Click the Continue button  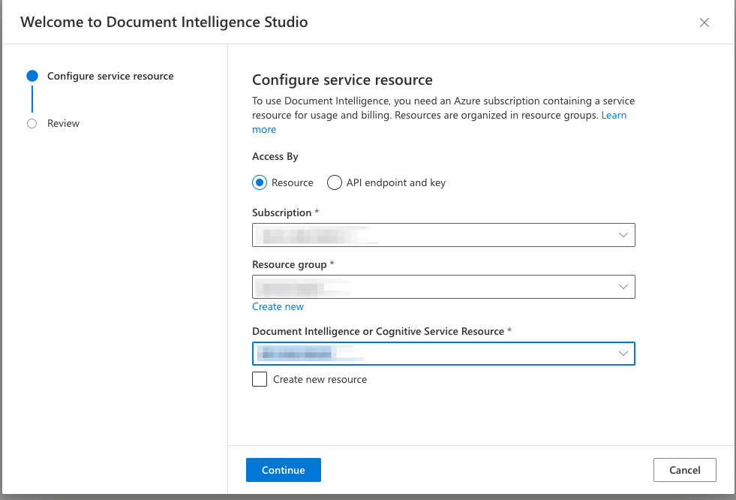(x=284, y=470)
